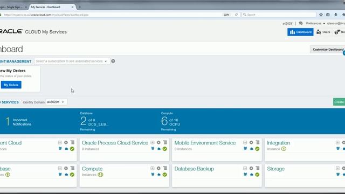Open the menu icon on Database Backup card
Screen dimensions: 345x194
pos(258,168)
